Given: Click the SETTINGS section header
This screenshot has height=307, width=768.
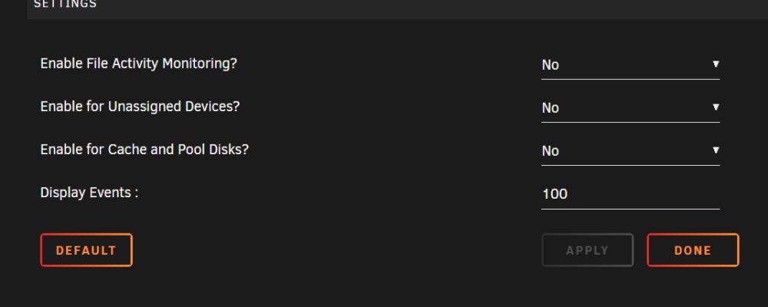Looking at the screenshot, I should pyautogui.click(x=65, y=5).
